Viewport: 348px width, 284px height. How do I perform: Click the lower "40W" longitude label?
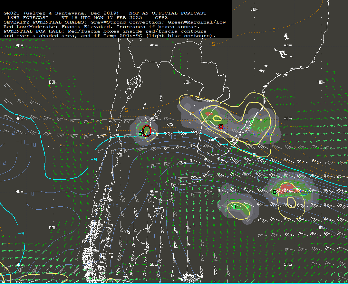pos(321,228)
